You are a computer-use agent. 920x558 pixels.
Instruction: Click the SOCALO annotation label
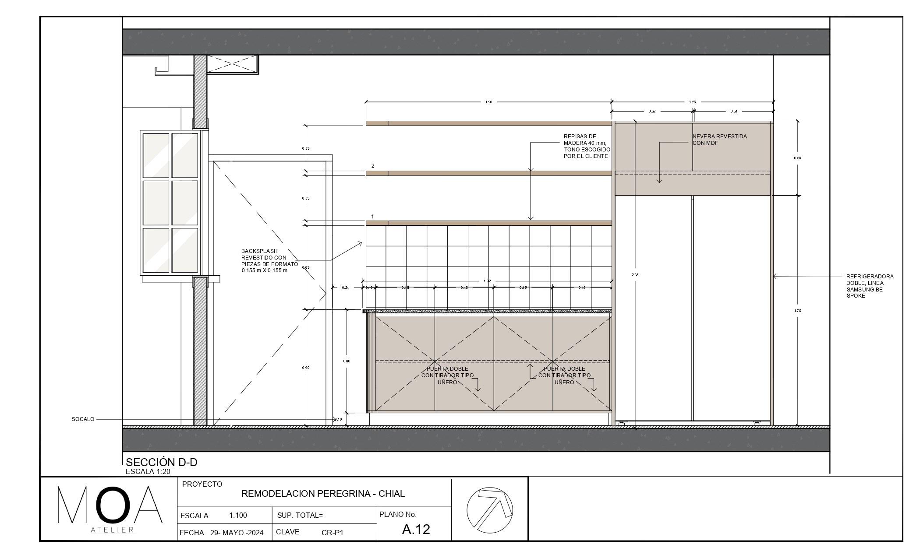pos(83,419)
